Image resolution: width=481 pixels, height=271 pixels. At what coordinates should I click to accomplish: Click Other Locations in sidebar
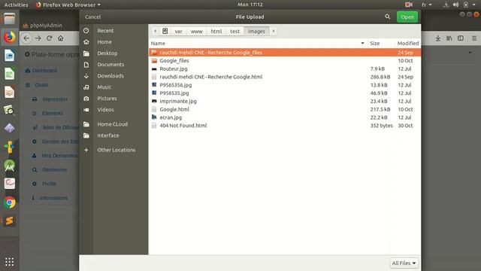point(116,150)
